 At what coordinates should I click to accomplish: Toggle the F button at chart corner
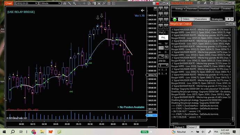155,9
